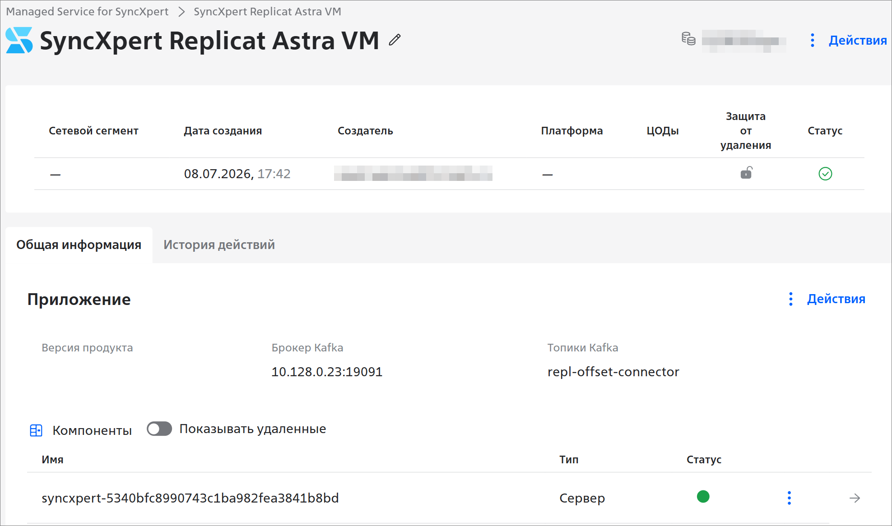
Task: Click the Kafka broker address 10.128.0.23:19091
Action: (x=327, y=372)
